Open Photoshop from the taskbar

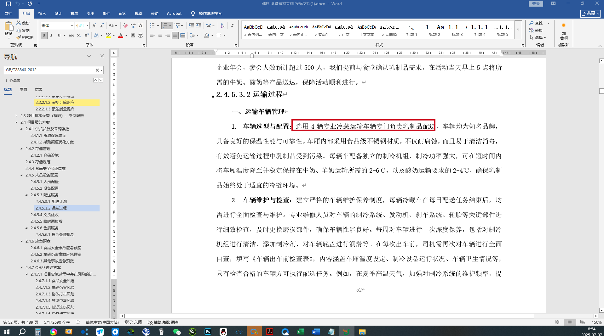point(208,332)
